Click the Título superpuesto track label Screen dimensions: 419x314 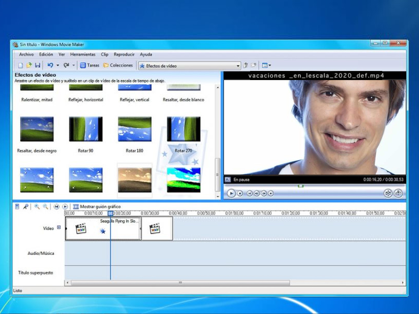(36, 273)
